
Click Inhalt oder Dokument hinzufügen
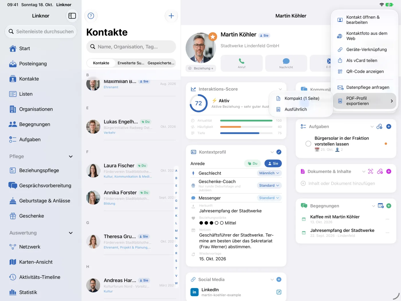coord(338,183)
